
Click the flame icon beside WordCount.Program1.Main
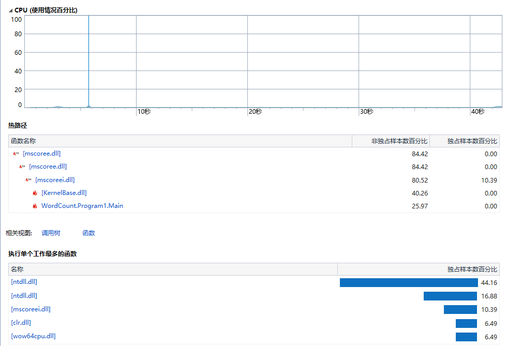click(x=35, y=206)
